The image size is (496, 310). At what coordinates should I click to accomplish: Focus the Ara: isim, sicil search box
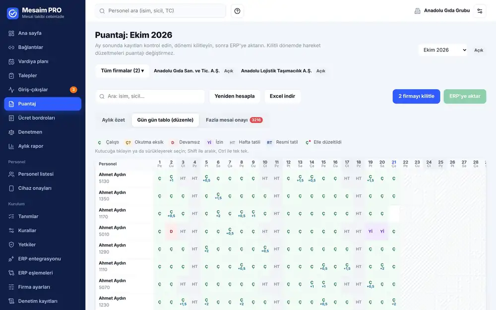(x=150, y=96)
